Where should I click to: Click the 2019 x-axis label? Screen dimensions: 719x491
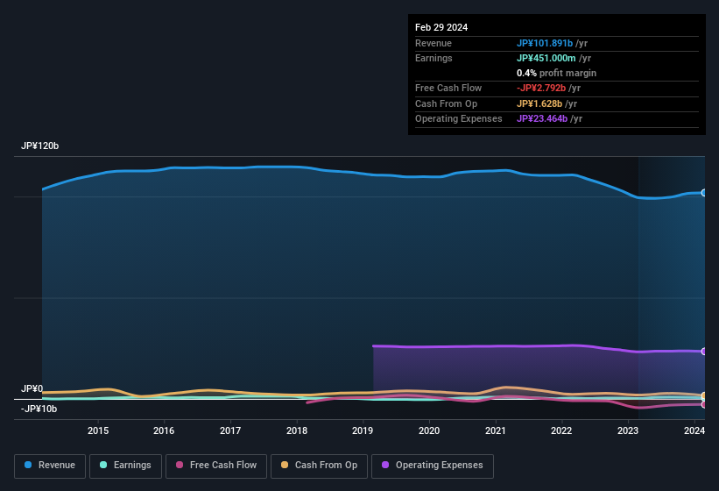click(x=363, y=431)
